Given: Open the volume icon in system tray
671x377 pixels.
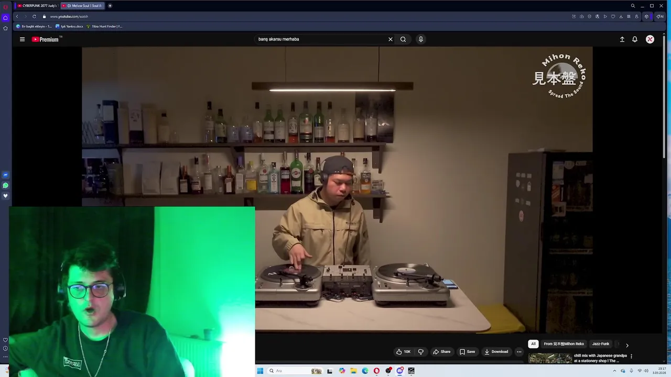Looking at the screenshot, I should [x=646, y=371].
